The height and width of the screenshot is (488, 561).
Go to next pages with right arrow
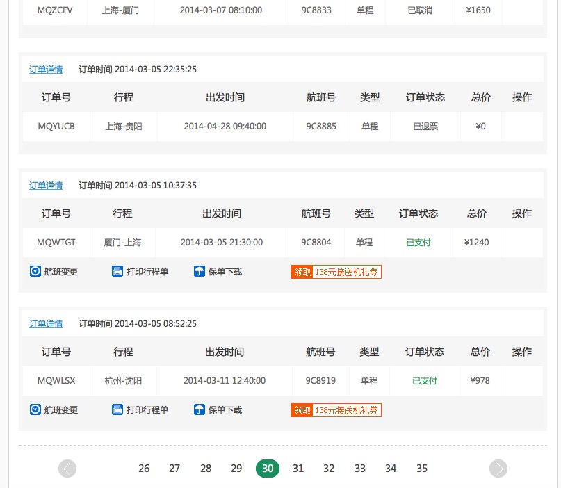click(x=498, y=469)
